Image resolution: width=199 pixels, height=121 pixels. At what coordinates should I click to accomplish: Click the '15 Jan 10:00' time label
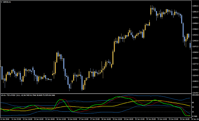pyautogui.click(x=39, y=119)
